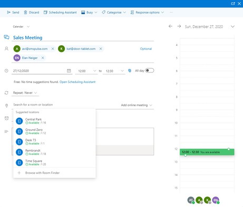Click the Open Scheduling Assistant link

[x=77, y=82]
